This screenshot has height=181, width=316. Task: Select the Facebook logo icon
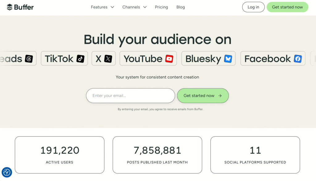[297, 59]
